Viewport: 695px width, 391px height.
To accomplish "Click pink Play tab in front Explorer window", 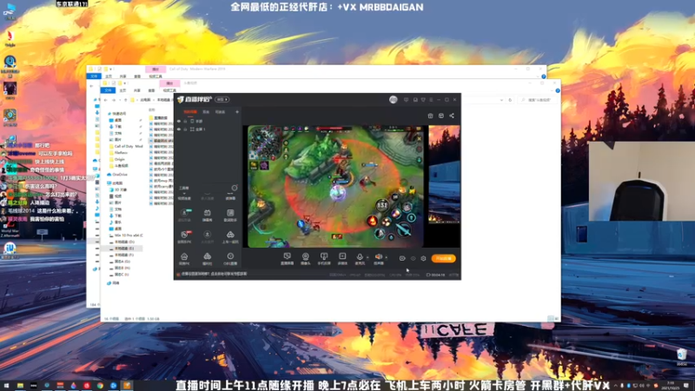I will tap(169, 83).
